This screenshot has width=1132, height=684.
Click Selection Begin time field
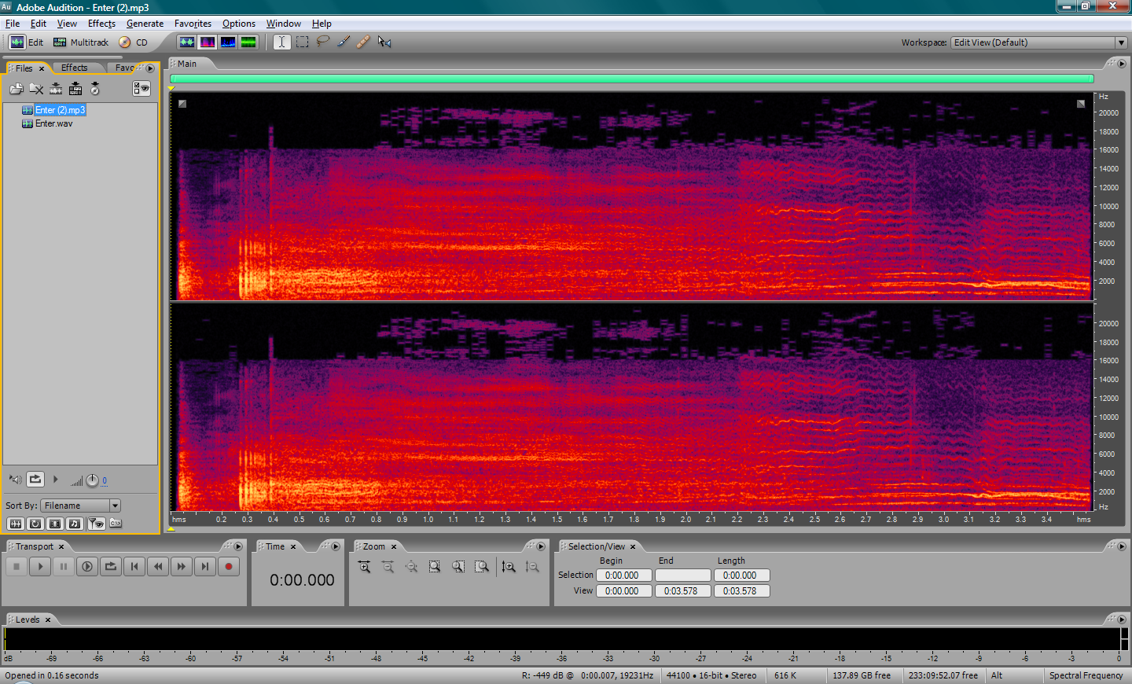point(624,576)
